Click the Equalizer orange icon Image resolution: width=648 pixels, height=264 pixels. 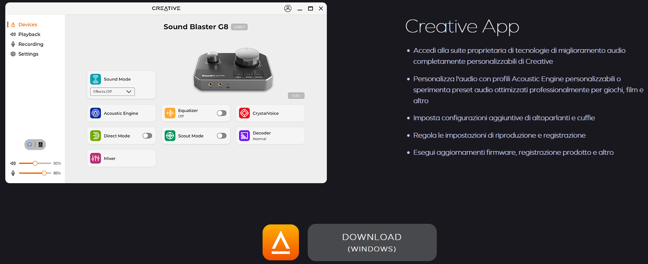(x=170, y=113)
